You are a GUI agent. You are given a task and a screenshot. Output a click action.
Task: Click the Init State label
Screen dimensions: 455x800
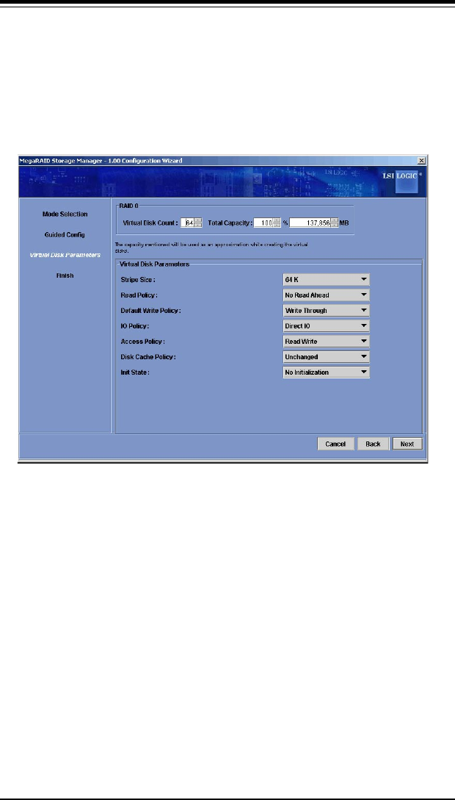(136, 372)
